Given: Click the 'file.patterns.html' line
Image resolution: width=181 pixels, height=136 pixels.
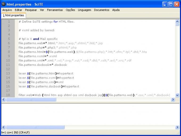Looking at the screenshot, I should tap(83, 52).
